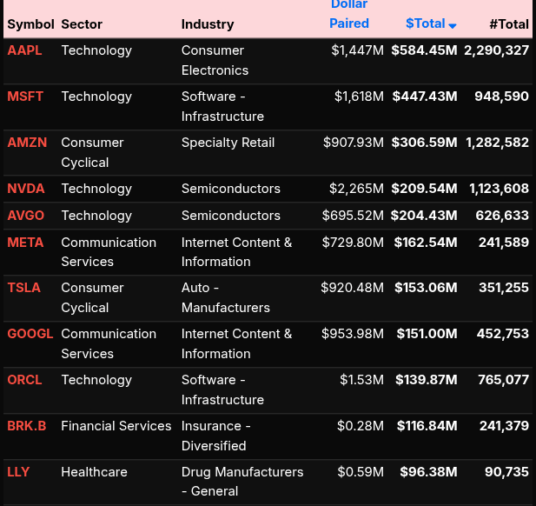
Task: Click the Sector column header
Action: [82, 24]
